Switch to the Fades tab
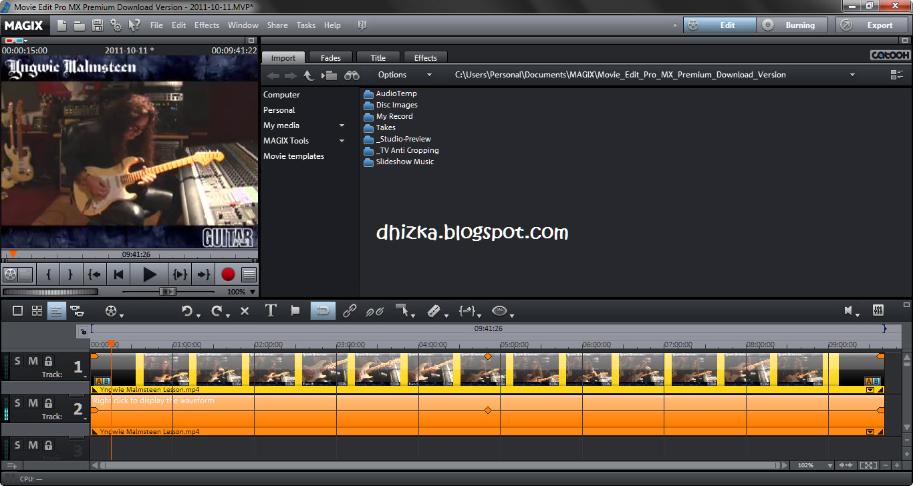Viewport: 913px width, 486px height. pyautogui.click(x=331, y=58)
